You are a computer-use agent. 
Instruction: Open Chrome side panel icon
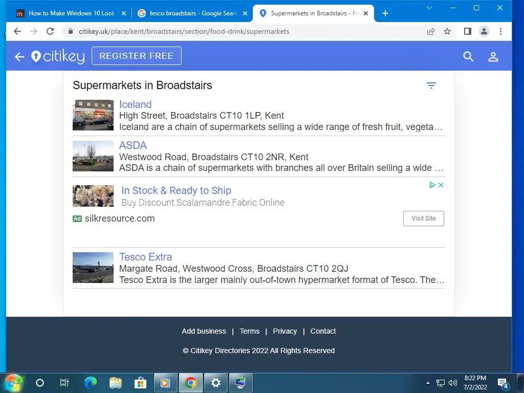pyautogui.click(x=468, y=31)
